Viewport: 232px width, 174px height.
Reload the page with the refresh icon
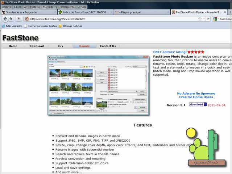point(208,19)
